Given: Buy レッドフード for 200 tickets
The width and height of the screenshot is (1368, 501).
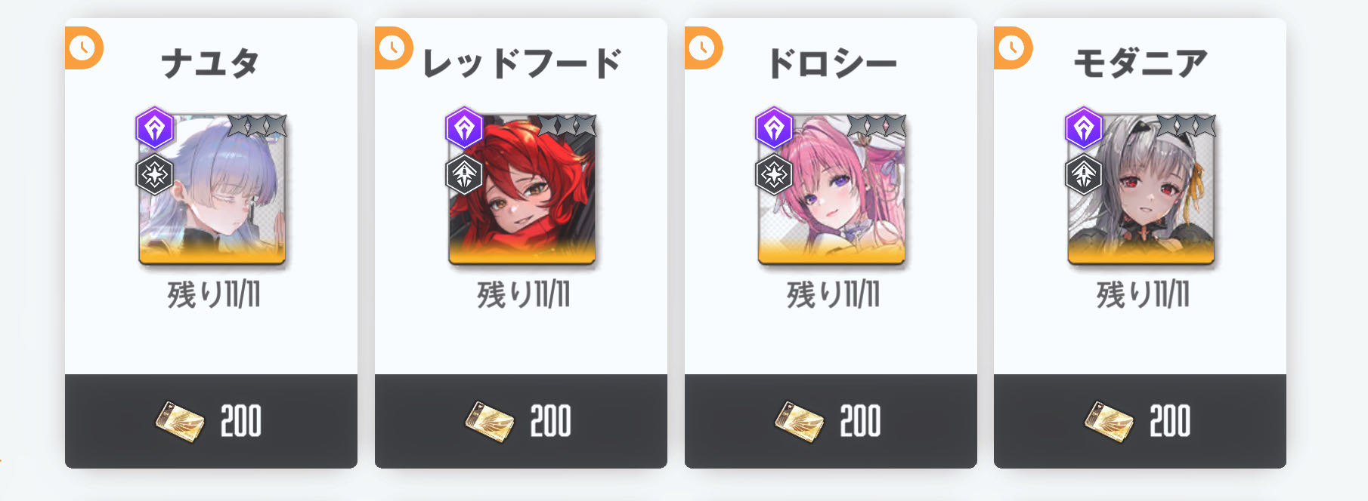Looking at the screenshot, I should [x=521, y=421].
